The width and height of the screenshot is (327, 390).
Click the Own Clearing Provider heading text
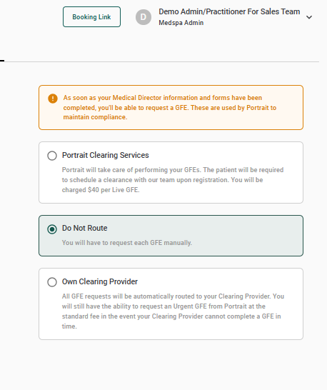point(100,281)
